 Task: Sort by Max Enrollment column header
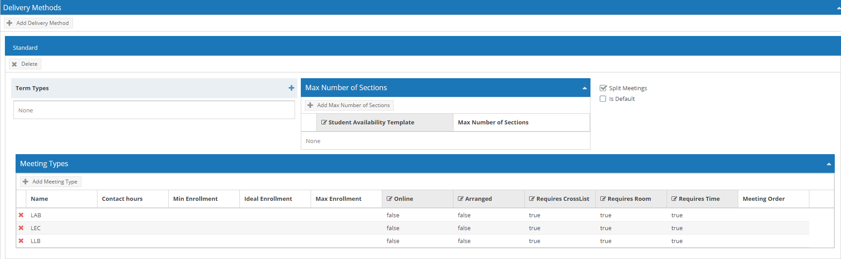[x=346, y=199]
